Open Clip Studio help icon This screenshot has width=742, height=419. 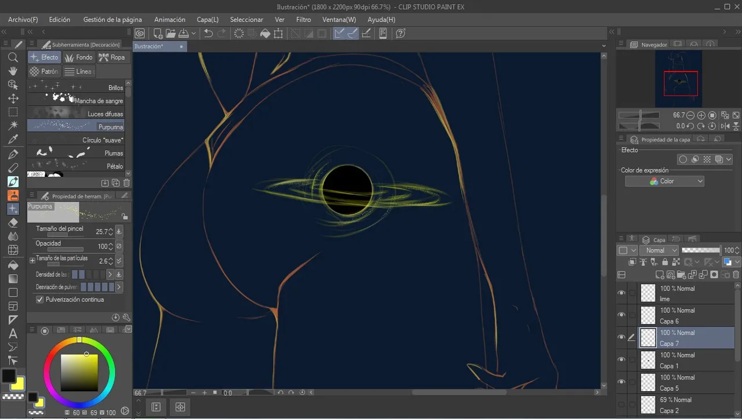point(400,34)
